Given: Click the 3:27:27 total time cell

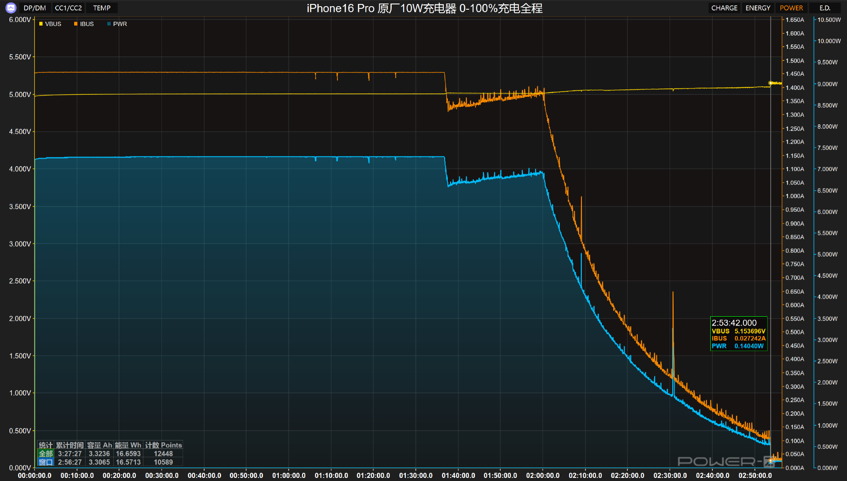Looking at the screenshot, I should tap(70, 454).
